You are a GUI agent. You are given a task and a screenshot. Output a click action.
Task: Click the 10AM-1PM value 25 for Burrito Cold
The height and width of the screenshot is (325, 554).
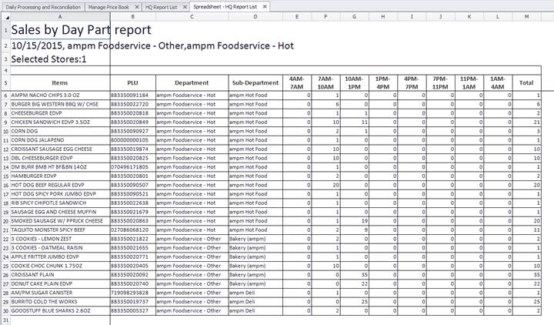point(354,302)
